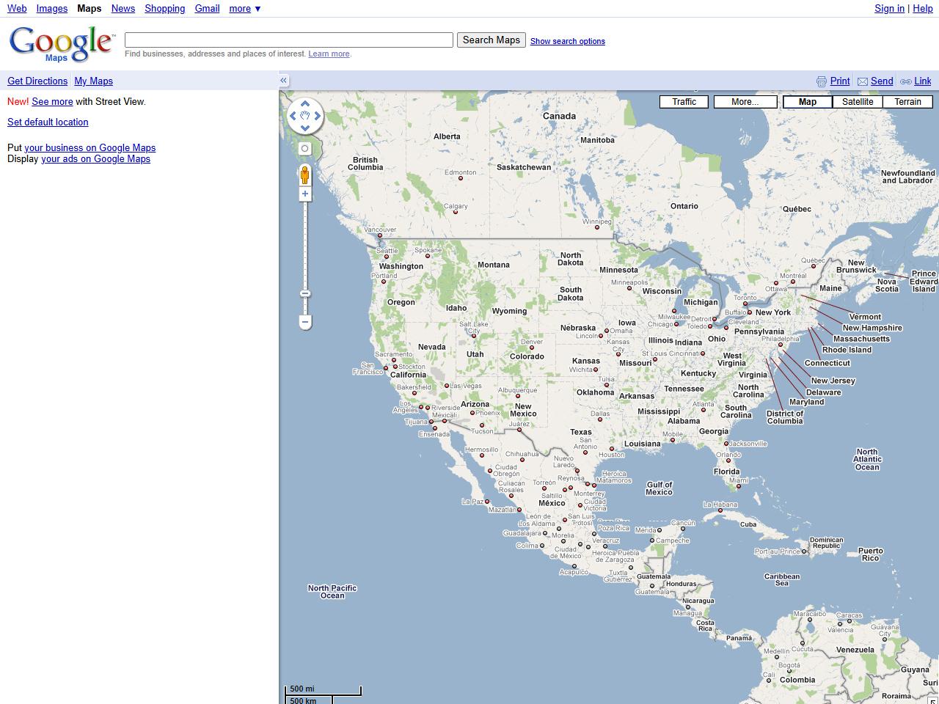Zoom out with the minus button
The height and width of the screenshot is (704, 939).
305,322
